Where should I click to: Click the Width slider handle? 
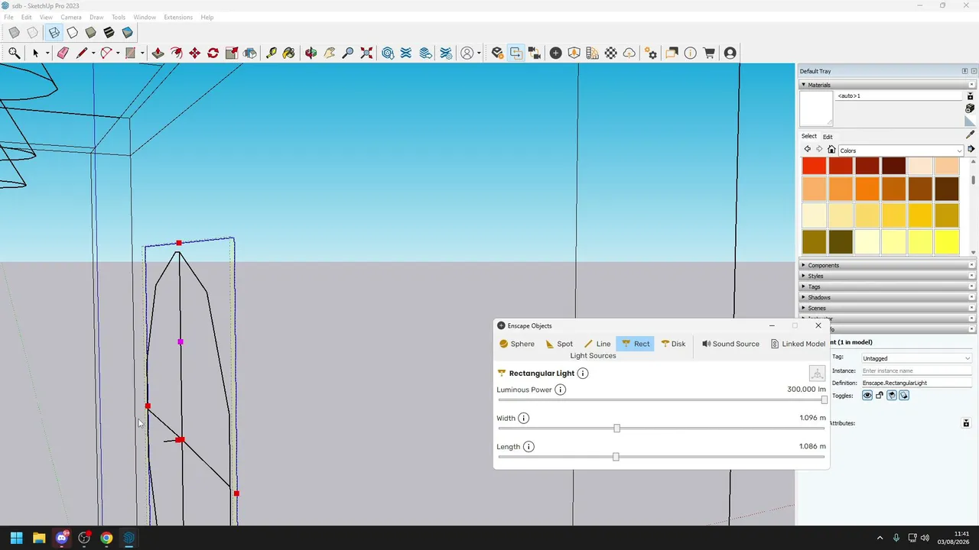tap(616, 428)
